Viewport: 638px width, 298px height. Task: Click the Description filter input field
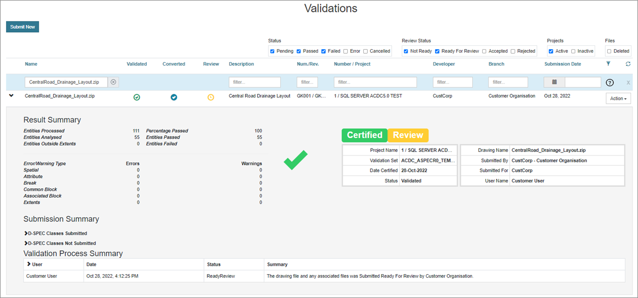(254, 82)
